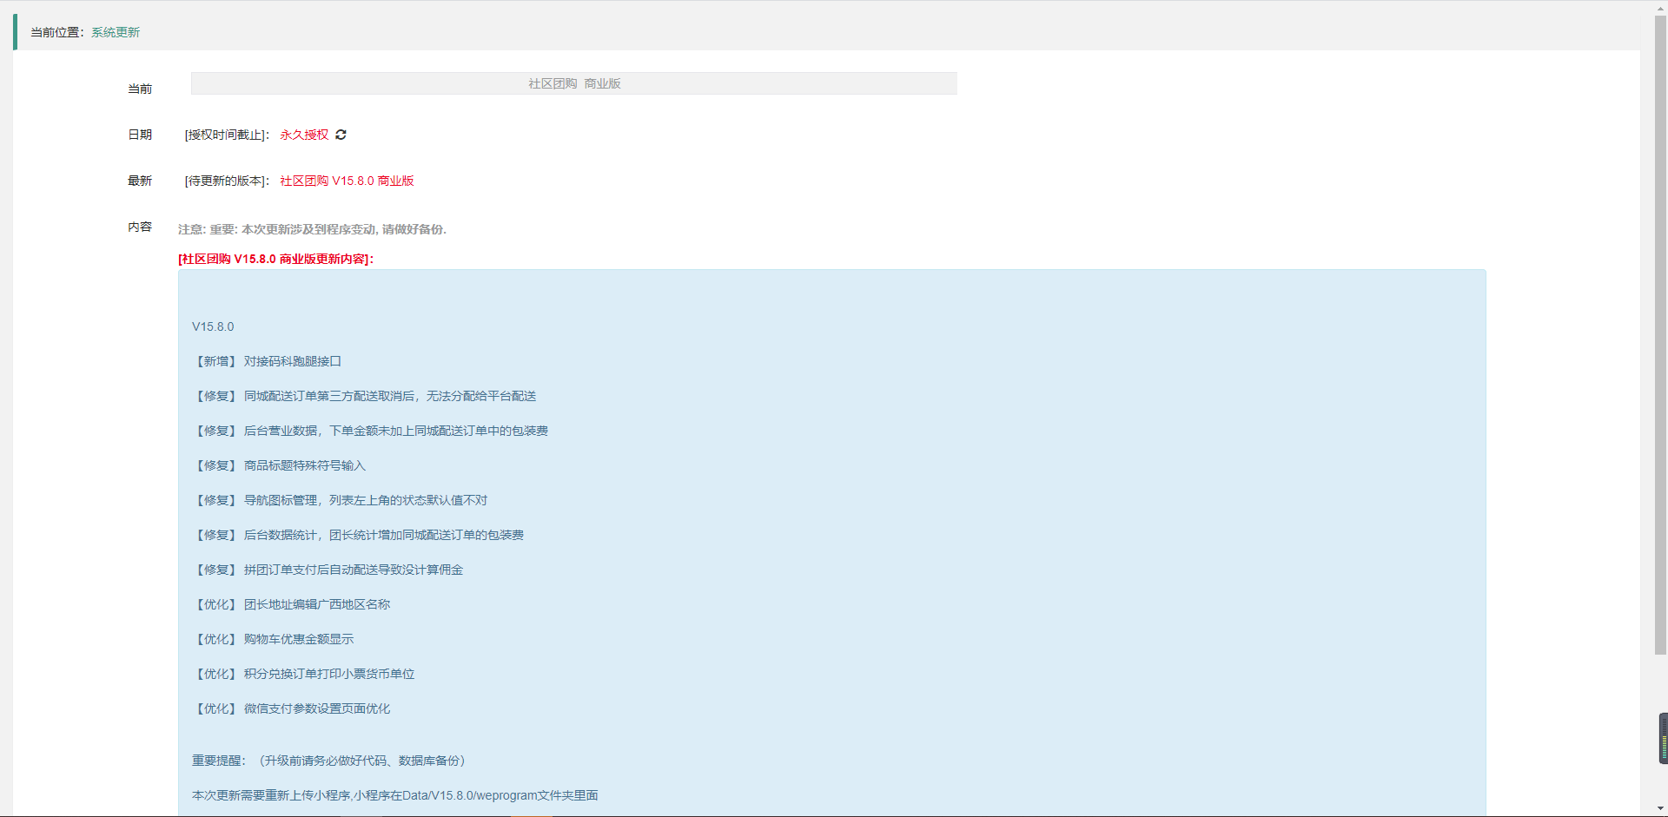Click the 系统更新 breadcrumb link
Viewport: 1668px width, 817px height.
pyautogui.click(x=116, y=32)
